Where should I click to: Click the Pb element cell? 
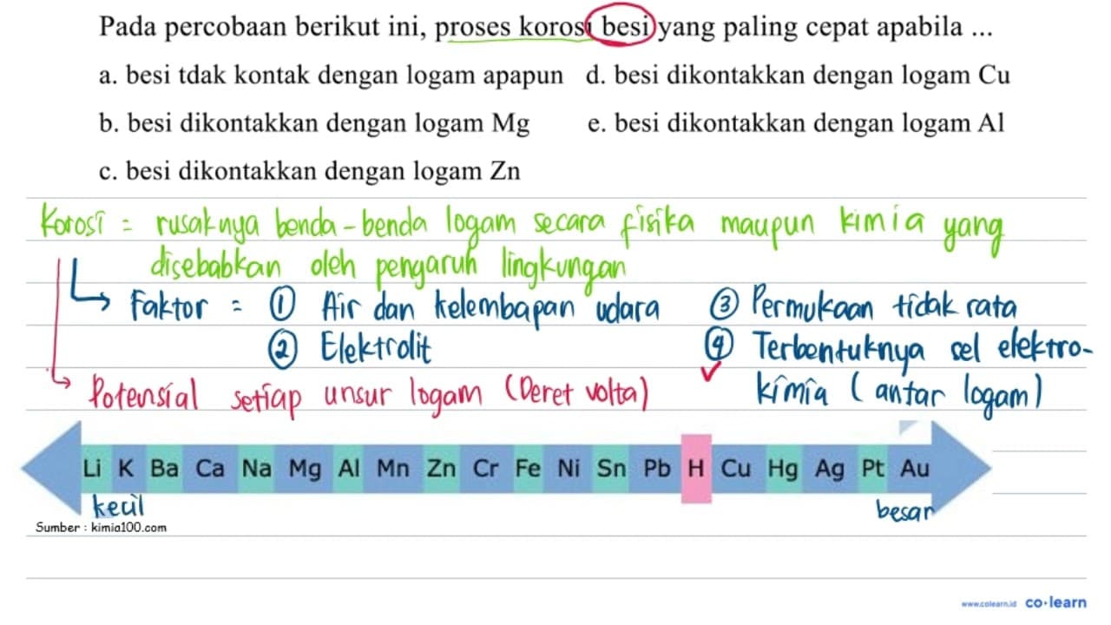tap(657, 469)
